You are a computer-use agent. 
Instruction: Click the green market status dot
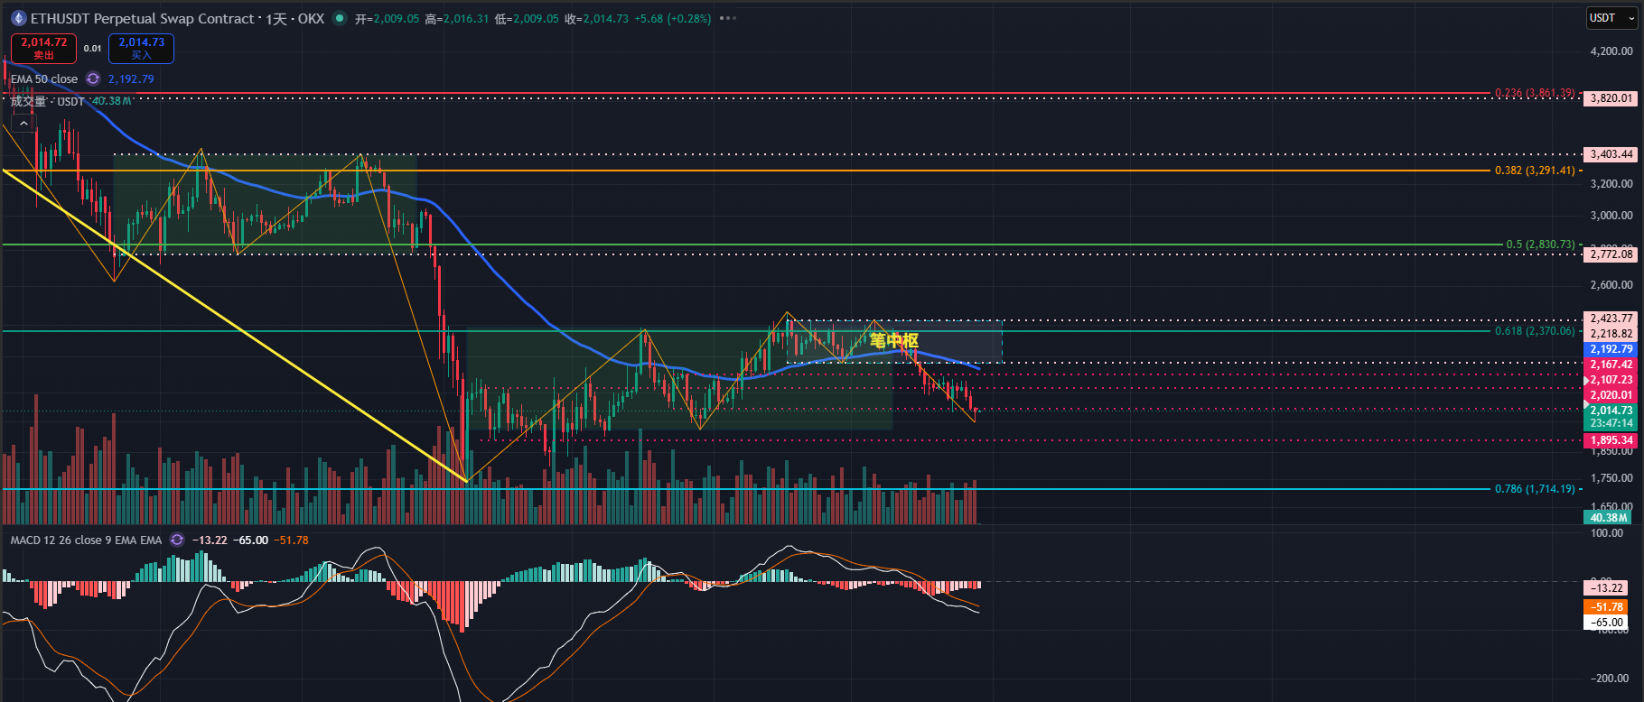pyautogui.click(x=340, y=18)
